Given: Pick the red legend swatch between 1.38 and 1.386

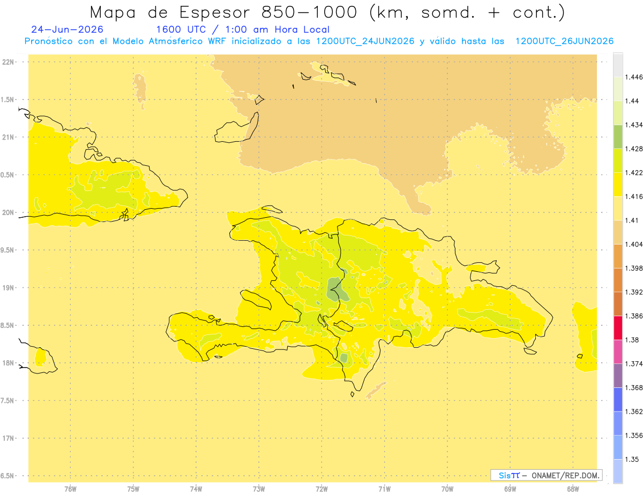Looking at the screenshot, I should point(618,327).
